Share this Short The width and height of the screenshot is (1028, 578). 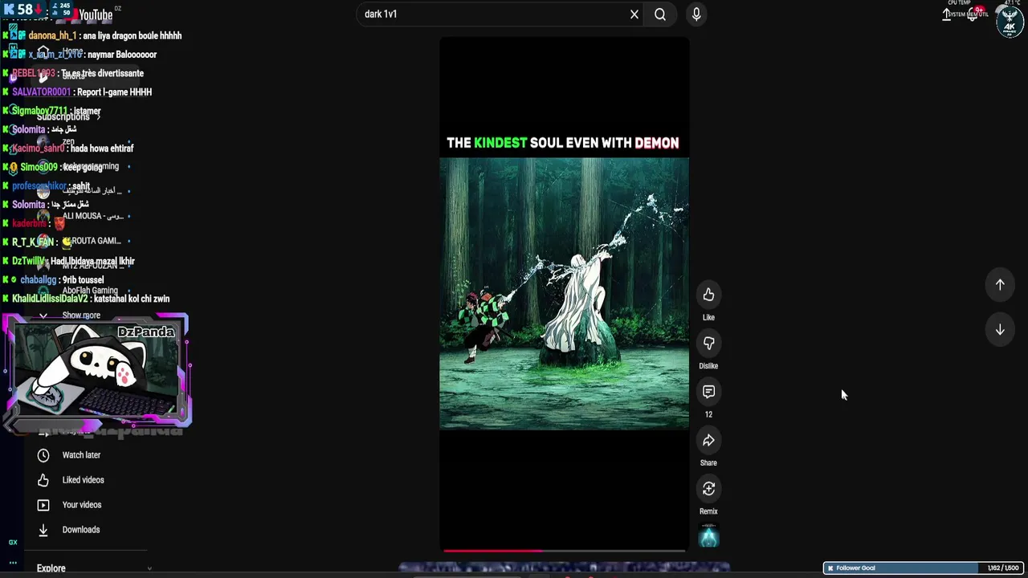[x=708, y=441]
